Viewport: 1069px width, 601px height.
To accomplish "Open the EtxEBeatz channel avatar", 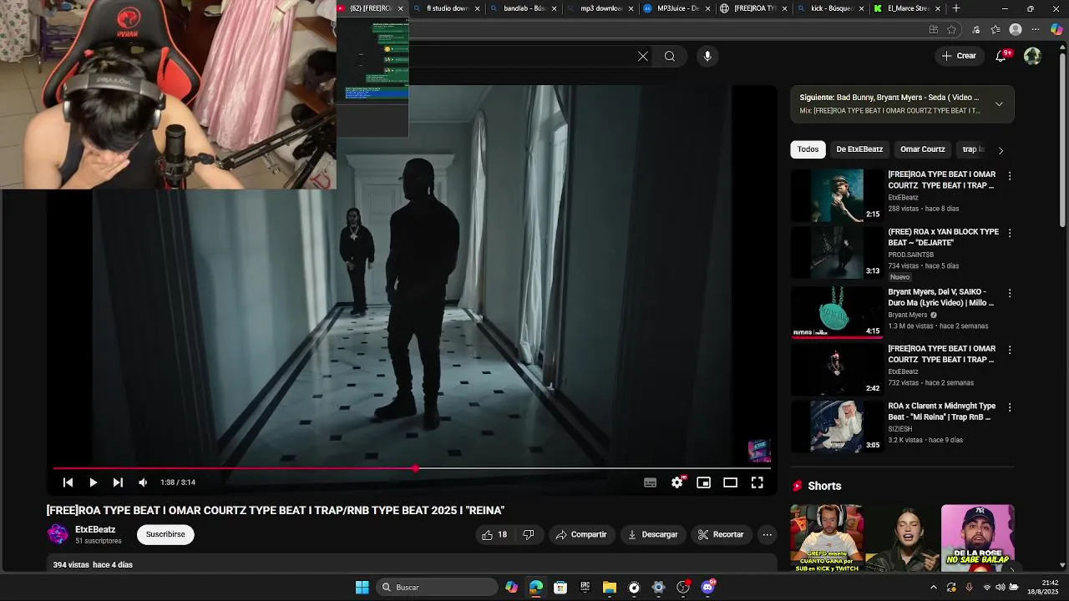I will [x=58, y=534].
